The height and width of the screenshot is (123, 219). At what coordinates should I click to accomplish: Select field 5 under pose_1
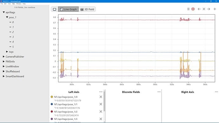(x=13, y=47)
